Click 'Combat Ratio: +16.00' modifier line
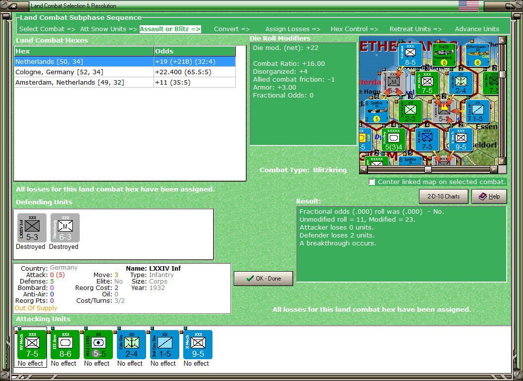 pos(289,64)
